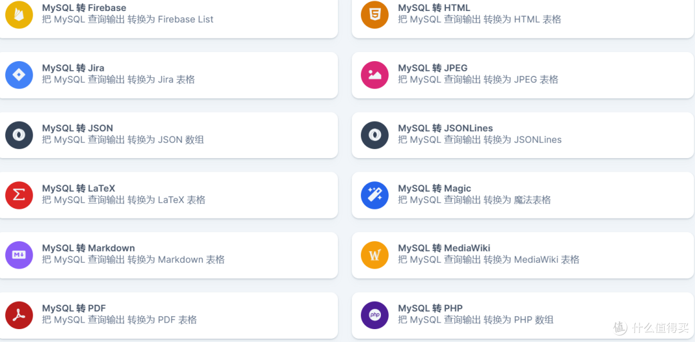
Task: Click description '转换为 魔法表格'
Action: point(517,200)
